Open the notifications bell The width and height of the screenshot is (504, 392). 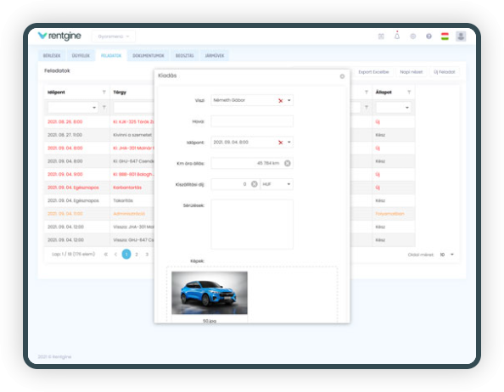click(397, 36)
